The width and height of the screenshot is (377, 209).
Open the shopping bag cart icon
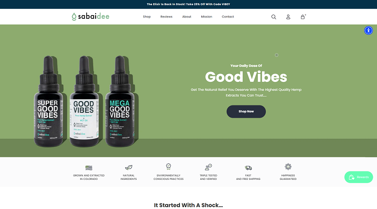(x=303, y=16)
